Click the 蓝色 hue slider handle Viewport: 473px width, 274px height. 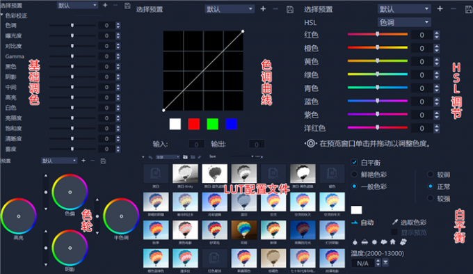click(378, 101)
